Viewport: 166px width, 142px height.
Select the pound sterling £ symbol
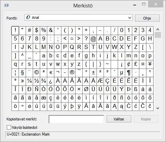136,64
